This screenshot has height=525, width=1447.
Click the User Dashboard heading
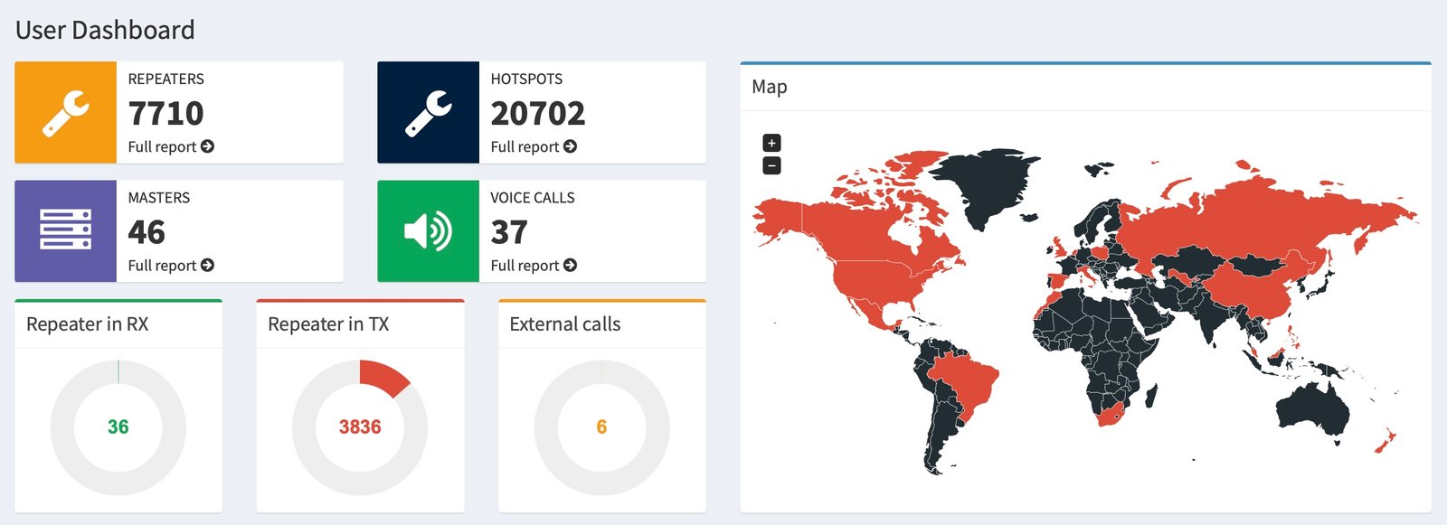coord(105,30)
